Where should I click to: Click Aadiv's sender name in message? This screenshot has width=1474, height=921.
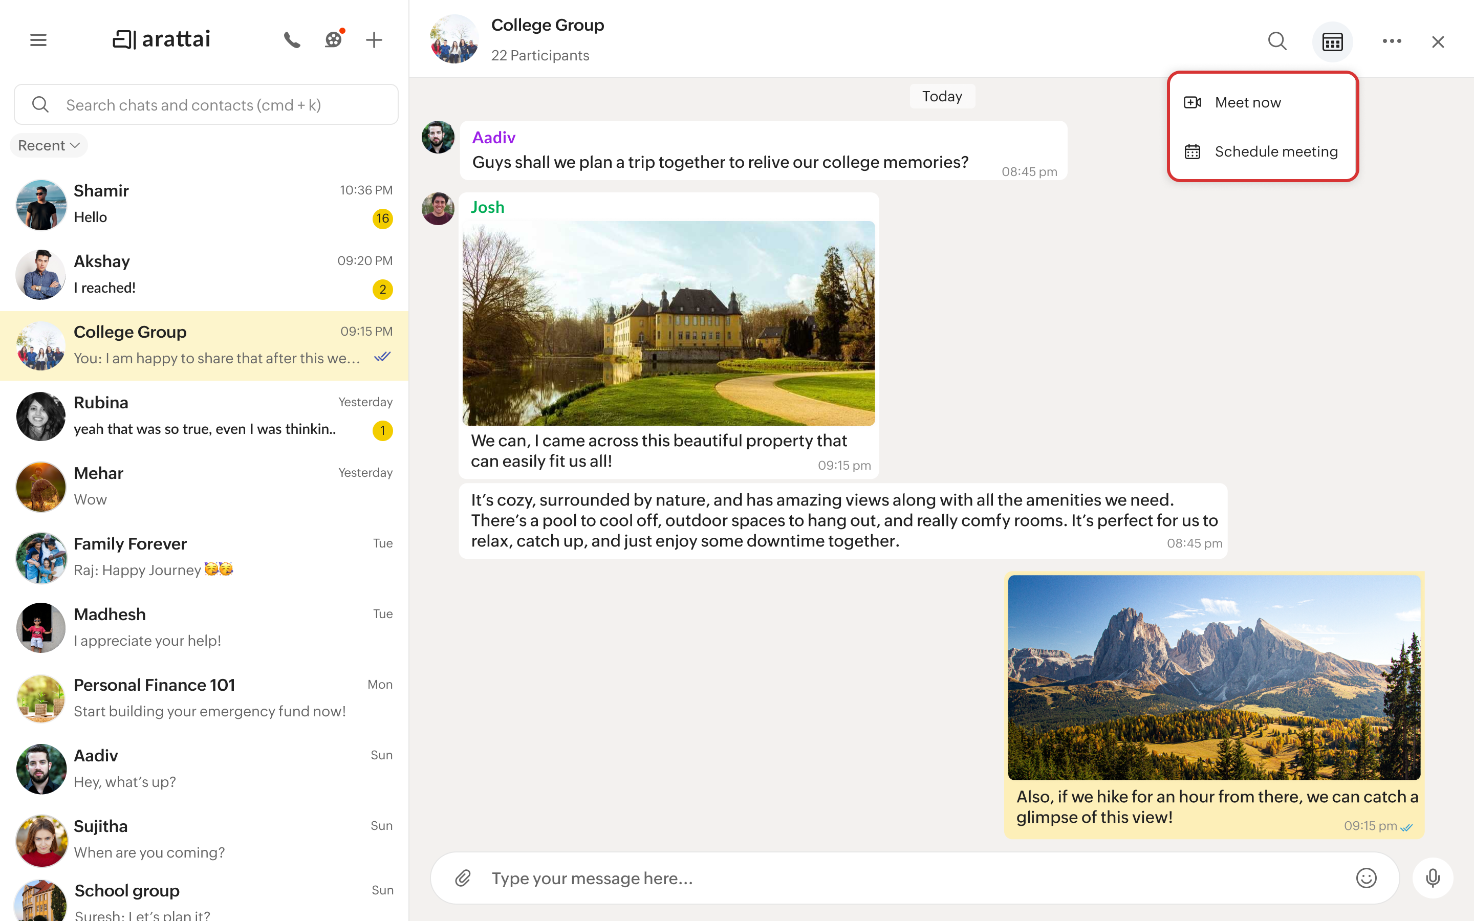[x=494, y=138]
